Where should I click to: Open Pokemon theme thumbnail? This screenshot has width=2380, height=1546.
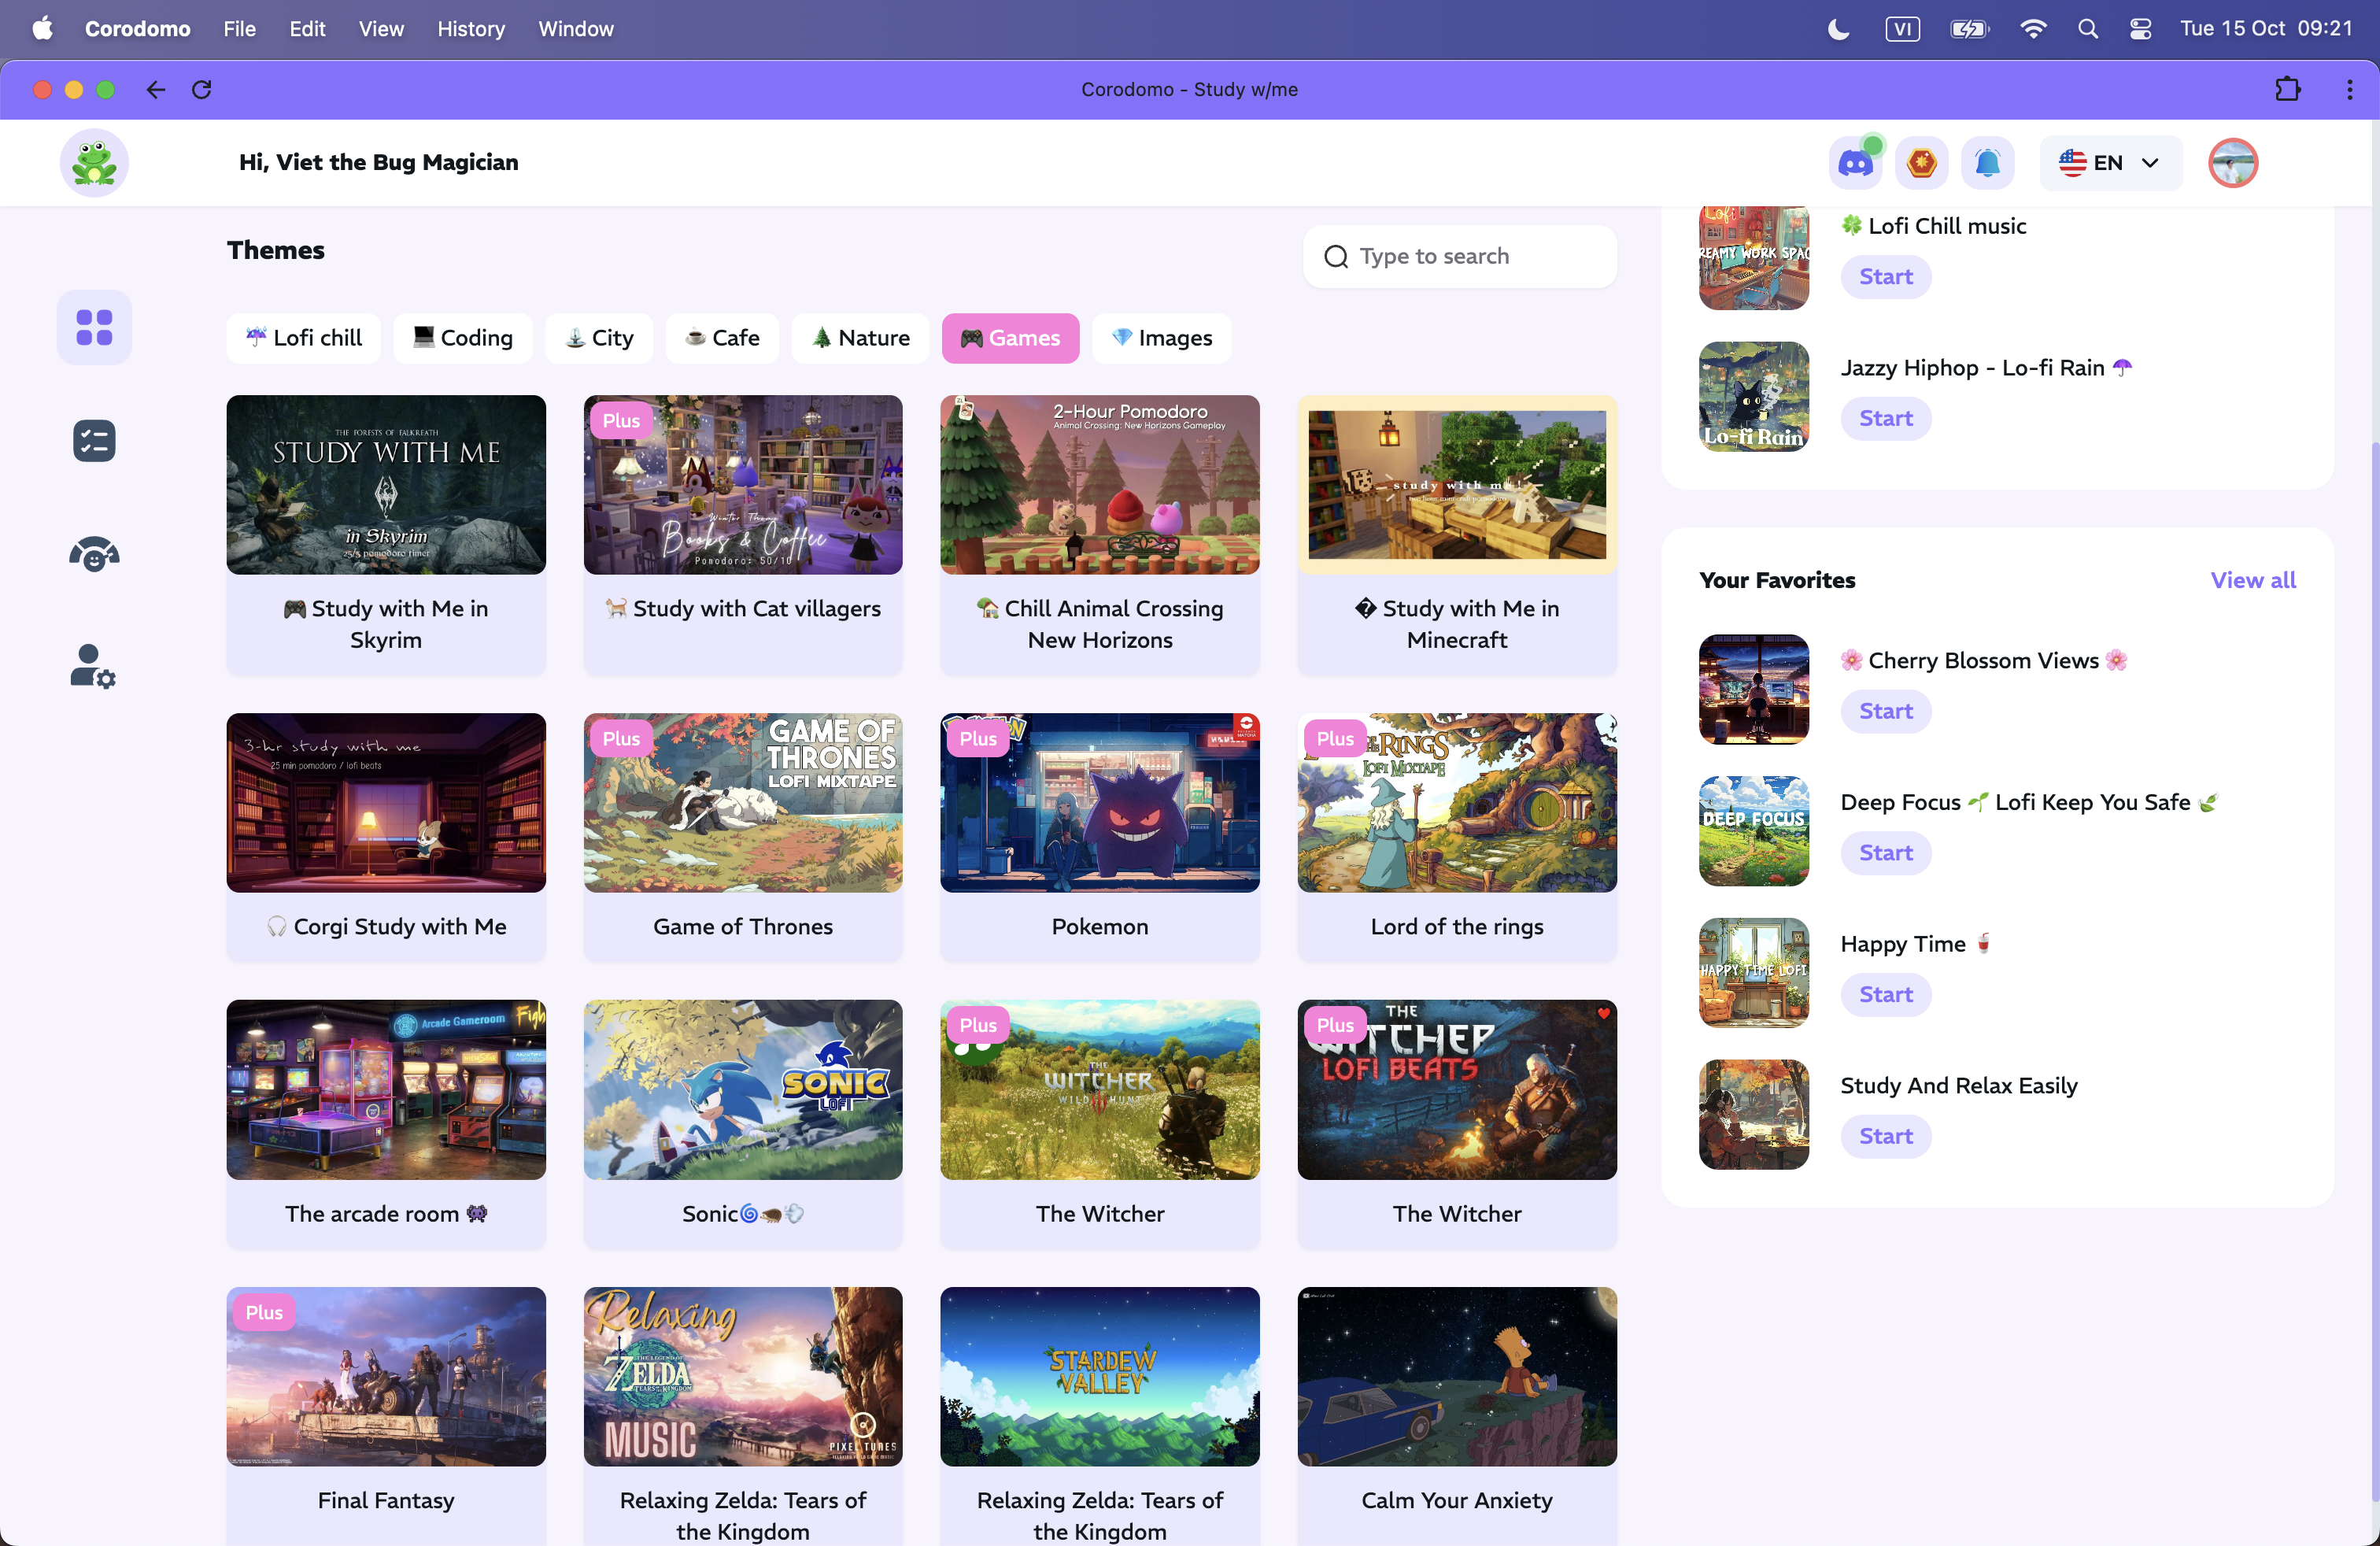click(1100, 803)
